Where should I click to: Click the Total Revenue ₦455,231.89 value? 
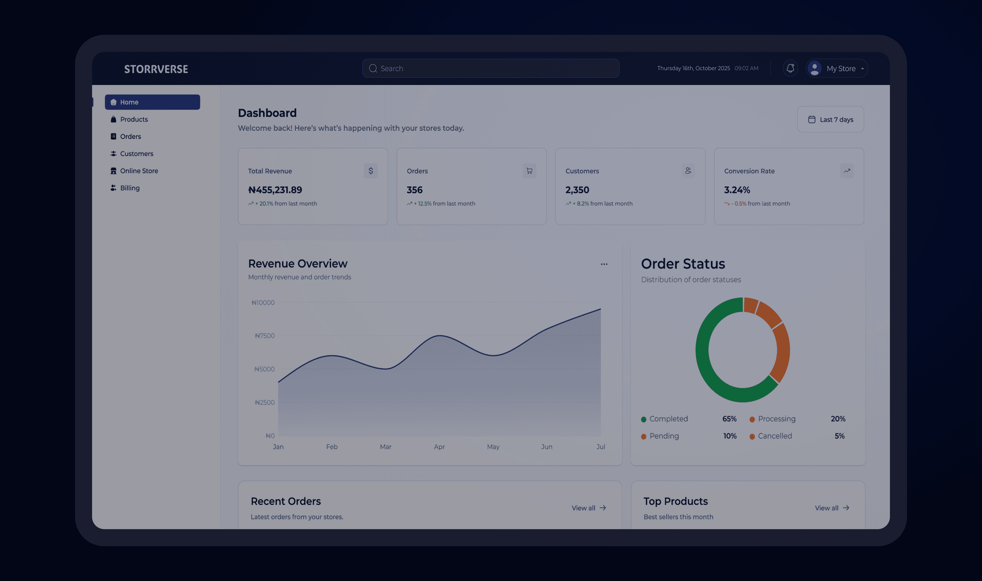275,190
